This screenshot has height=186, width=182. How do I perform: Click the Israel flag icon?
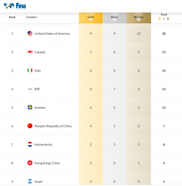(x=30, y=181)
